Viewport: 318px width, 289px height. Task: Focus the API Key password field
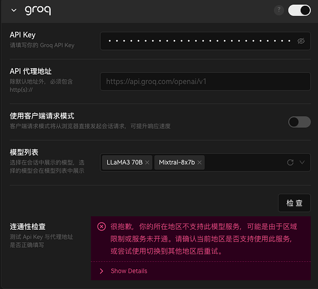click(x=205, y=41)
